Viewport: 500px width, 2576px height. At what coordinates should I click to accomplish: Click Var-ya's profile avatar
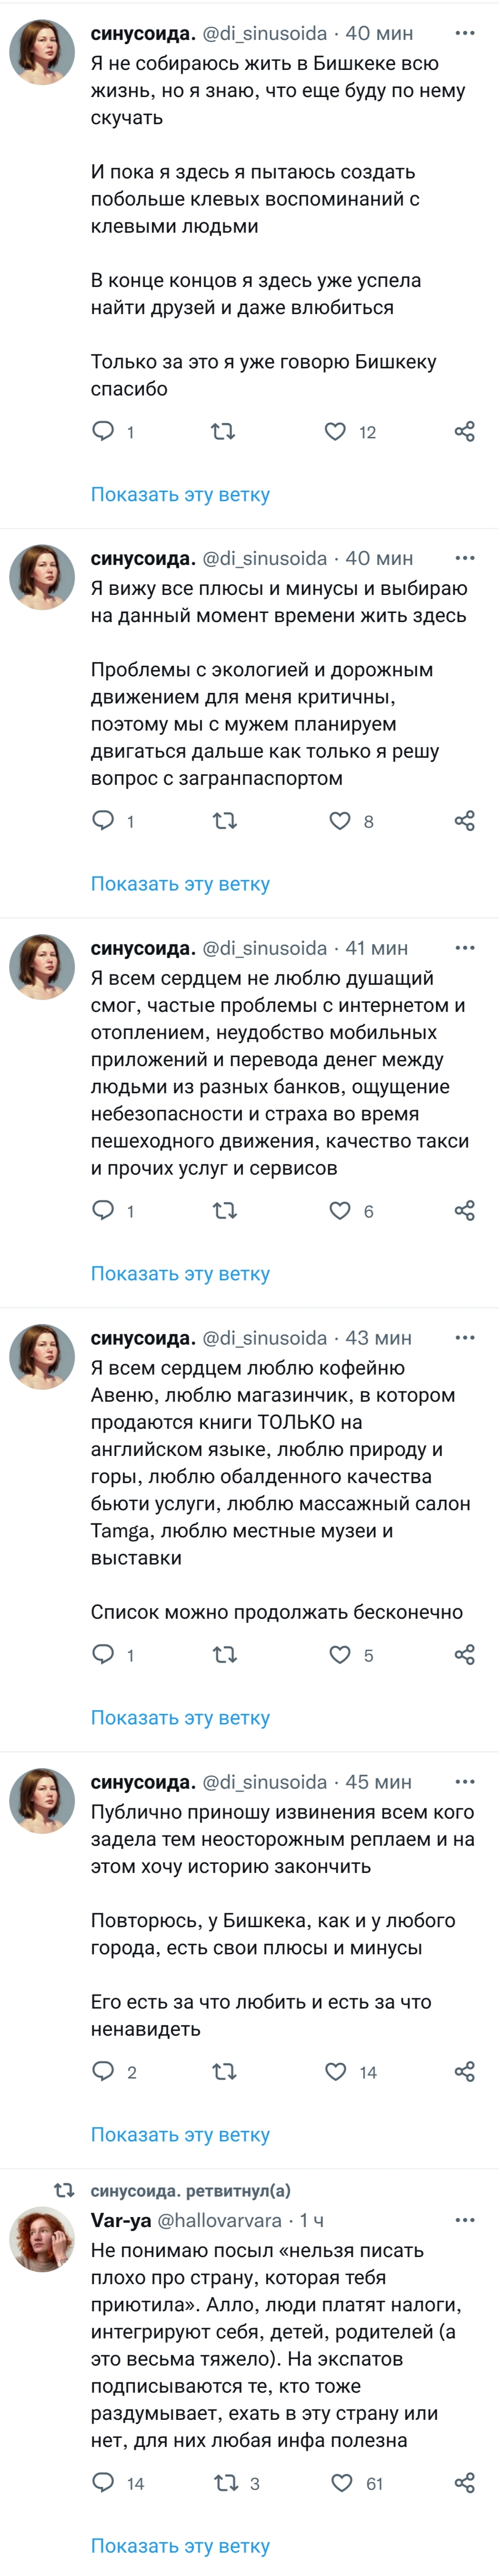(x=42, y=2240)
